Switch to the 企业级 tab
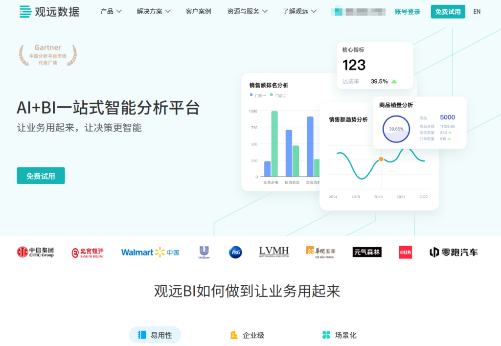 tap(247, 335)
